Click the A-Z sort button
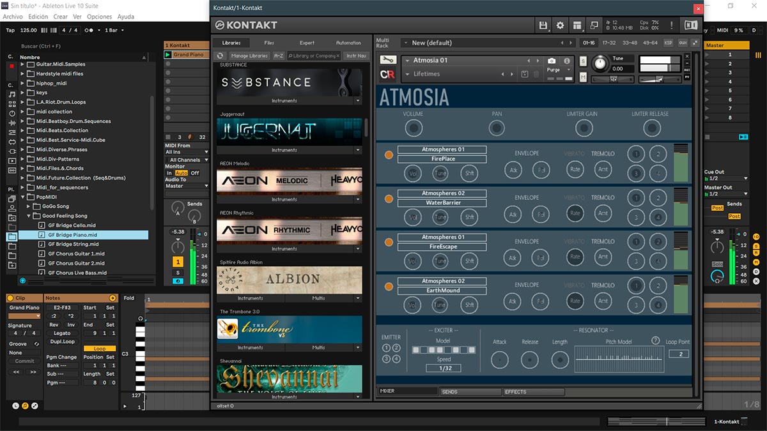 (279, 56)
